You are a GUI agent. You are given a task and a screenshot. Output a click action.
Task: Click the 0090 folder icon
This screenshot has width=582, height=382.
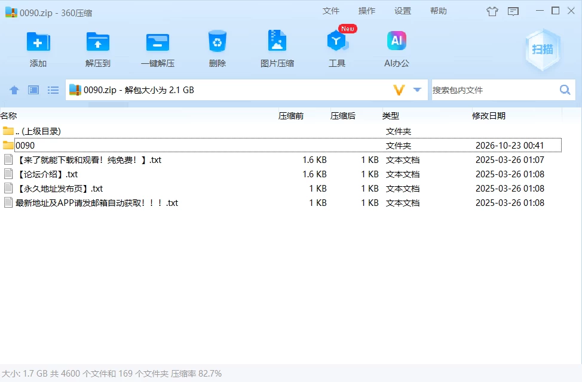(8, 145)
